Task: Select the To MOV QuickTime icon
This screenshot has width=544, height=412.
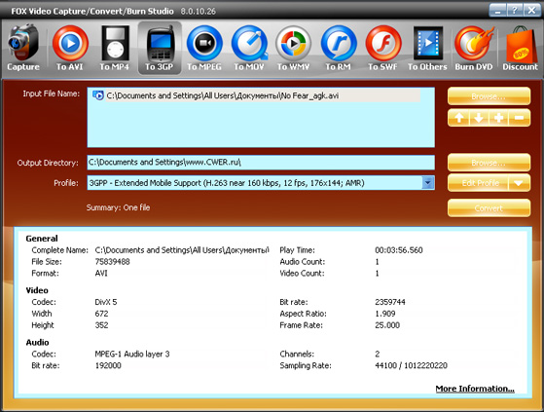Action: 249,48
